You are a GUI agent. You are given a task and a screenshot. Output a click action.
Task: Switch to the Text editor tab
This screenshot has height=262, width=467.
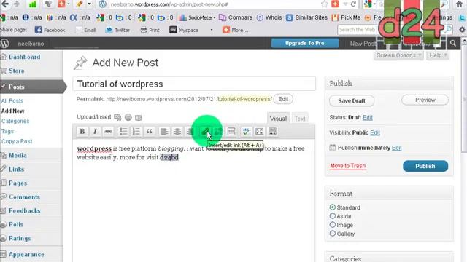tap(300, 119)
